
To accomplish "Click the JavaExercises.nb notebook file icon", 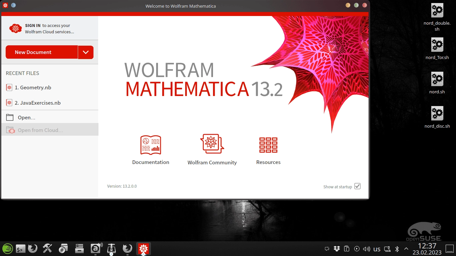I will click(x=9, y=103).
